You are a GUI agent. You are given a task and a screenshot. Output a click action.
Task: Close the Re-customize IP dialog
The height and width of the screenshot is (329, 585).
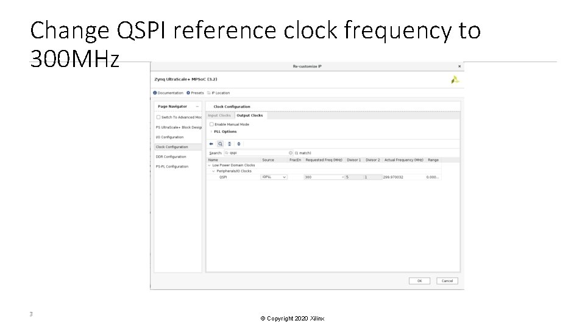point(459,66)
